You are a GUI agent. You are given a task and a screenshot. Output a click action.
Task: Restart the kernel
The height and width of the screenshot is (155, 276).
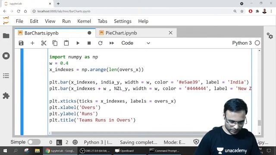coord(100,43)
